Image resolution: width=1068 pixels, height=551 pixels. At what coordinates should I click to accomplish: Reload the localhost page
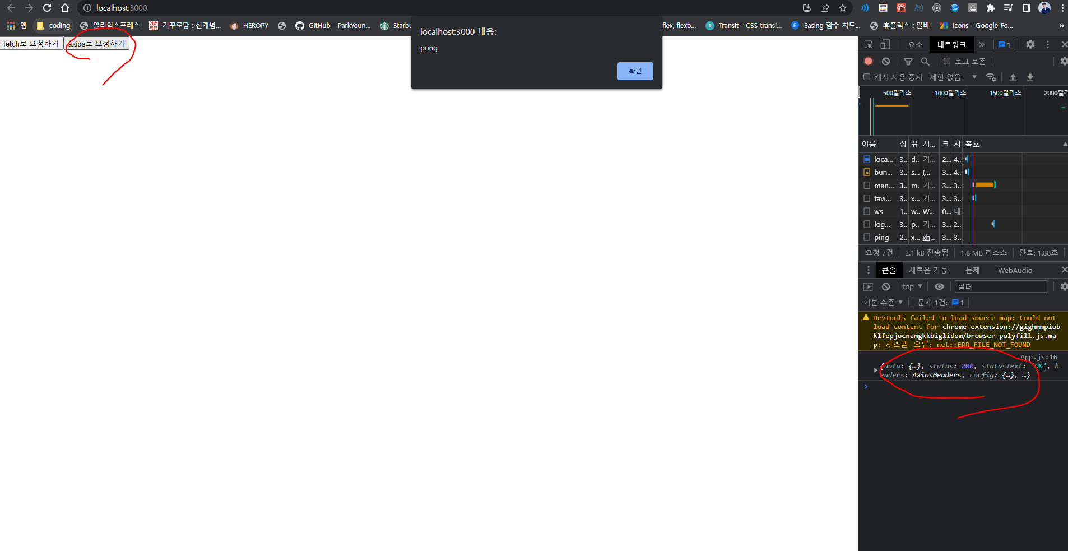47,8
